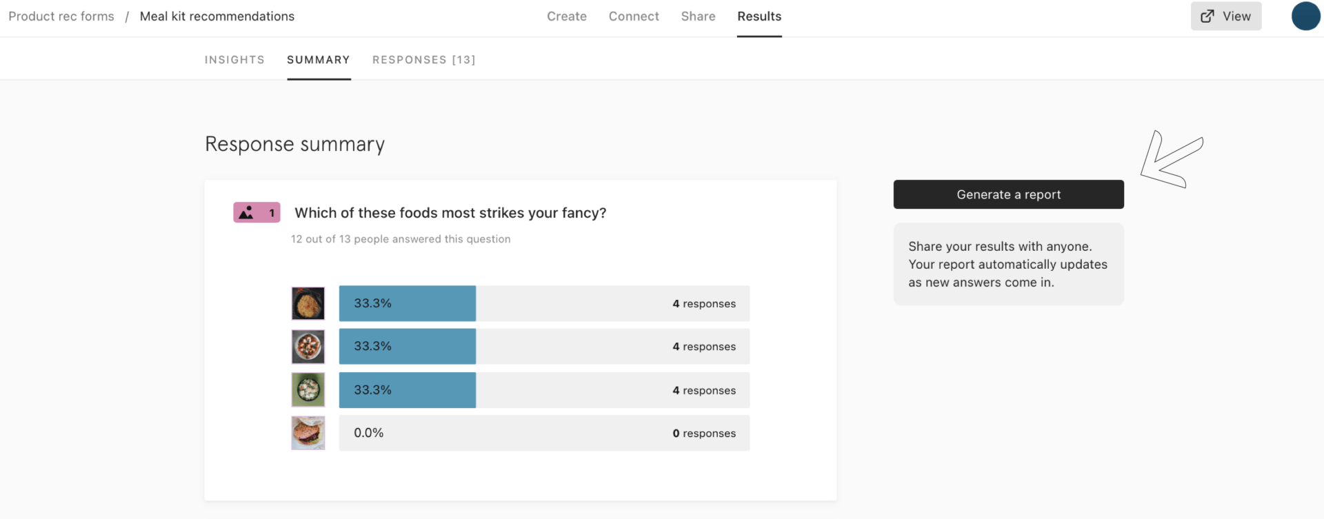The image size is (1324, 519).
Task: Open the user profile avatar
Action: [1305, 17]
